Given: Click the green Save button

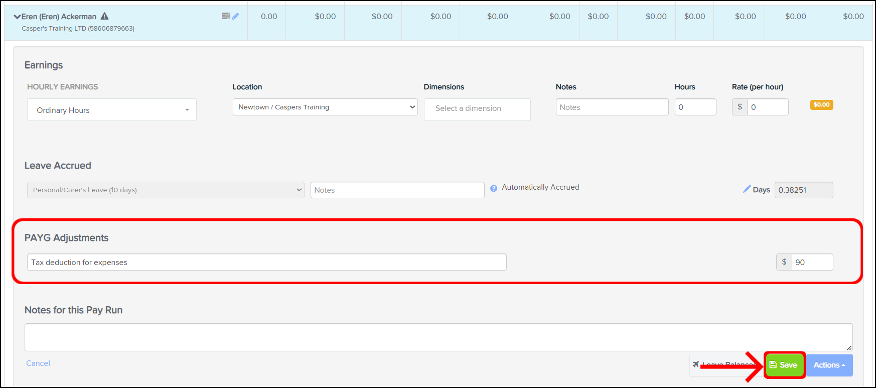Looking at the screenshot, I should point(784,365).
